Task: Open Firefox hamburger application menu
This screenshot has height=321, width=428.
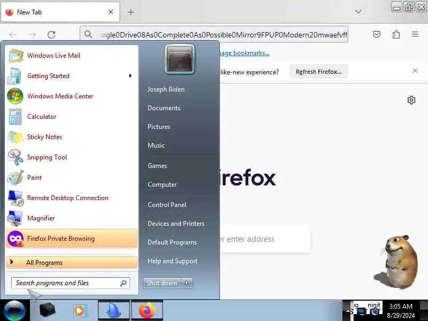Action: click(x=415, y=34)
